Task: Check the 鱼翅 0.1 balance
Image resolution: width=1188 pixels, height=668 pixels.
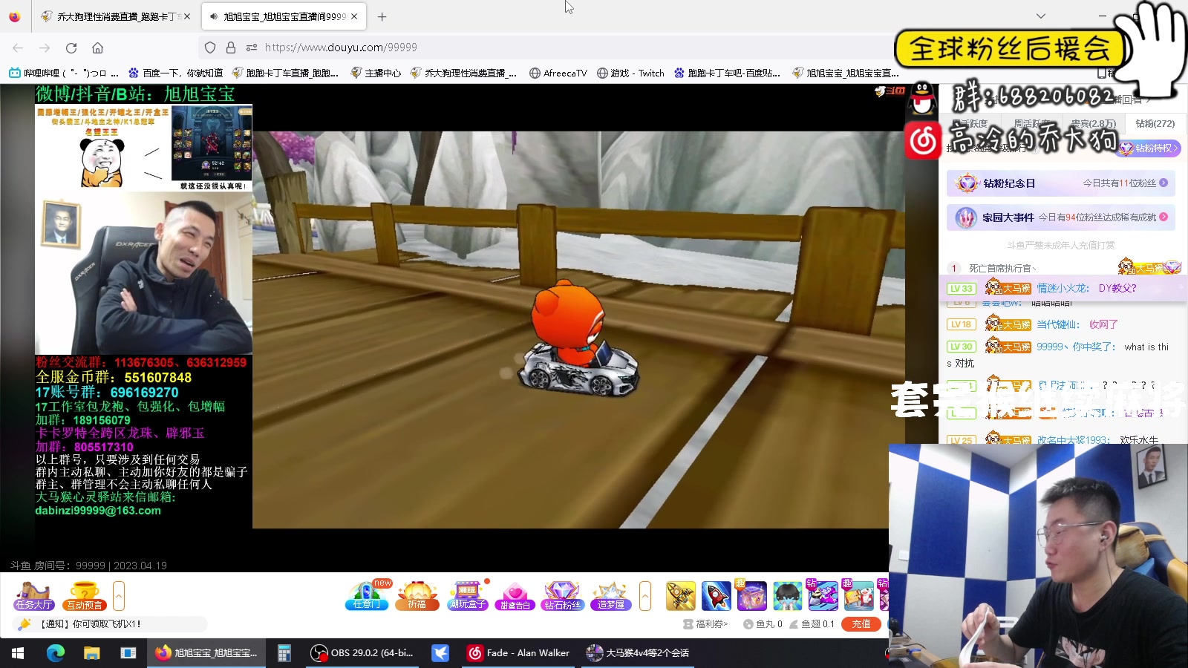Action: [812, 624]
